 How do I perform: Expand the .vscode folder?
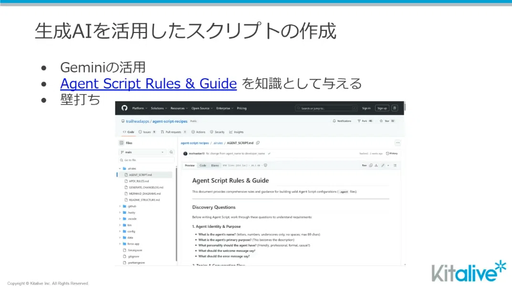tap(120, 219)
